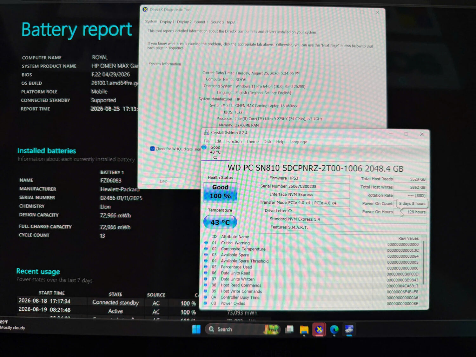Viewport: 476px width, 357px height.
Task: Click the Firmware field showing HPS3
Action: (x=318, y=178)
